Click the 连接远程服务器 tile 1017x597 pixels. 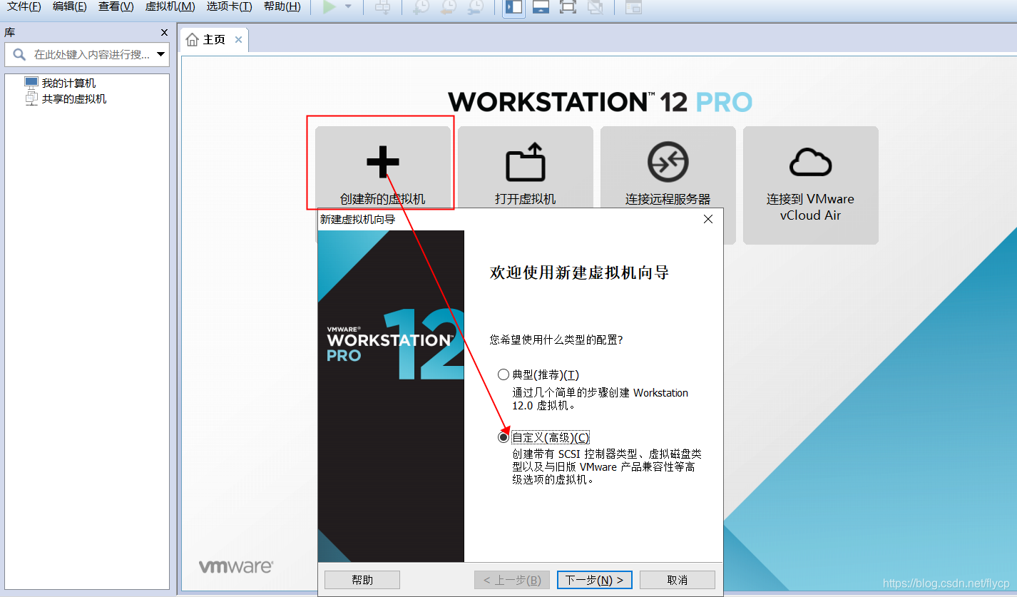[x=668, y=168]
